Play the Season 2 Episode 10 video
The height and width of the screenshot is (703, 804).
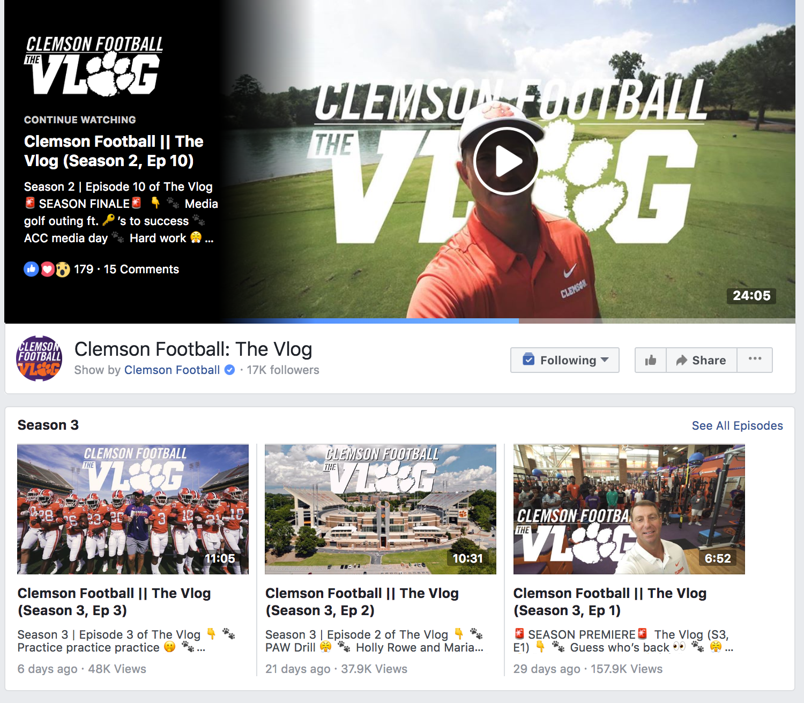(506, 161)
